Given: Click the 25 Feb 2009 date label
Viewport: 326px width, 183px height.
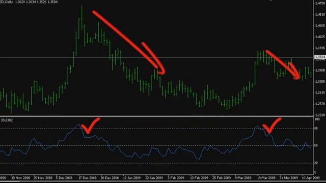Looking at the screenshot, I should [x=222, y=178].
